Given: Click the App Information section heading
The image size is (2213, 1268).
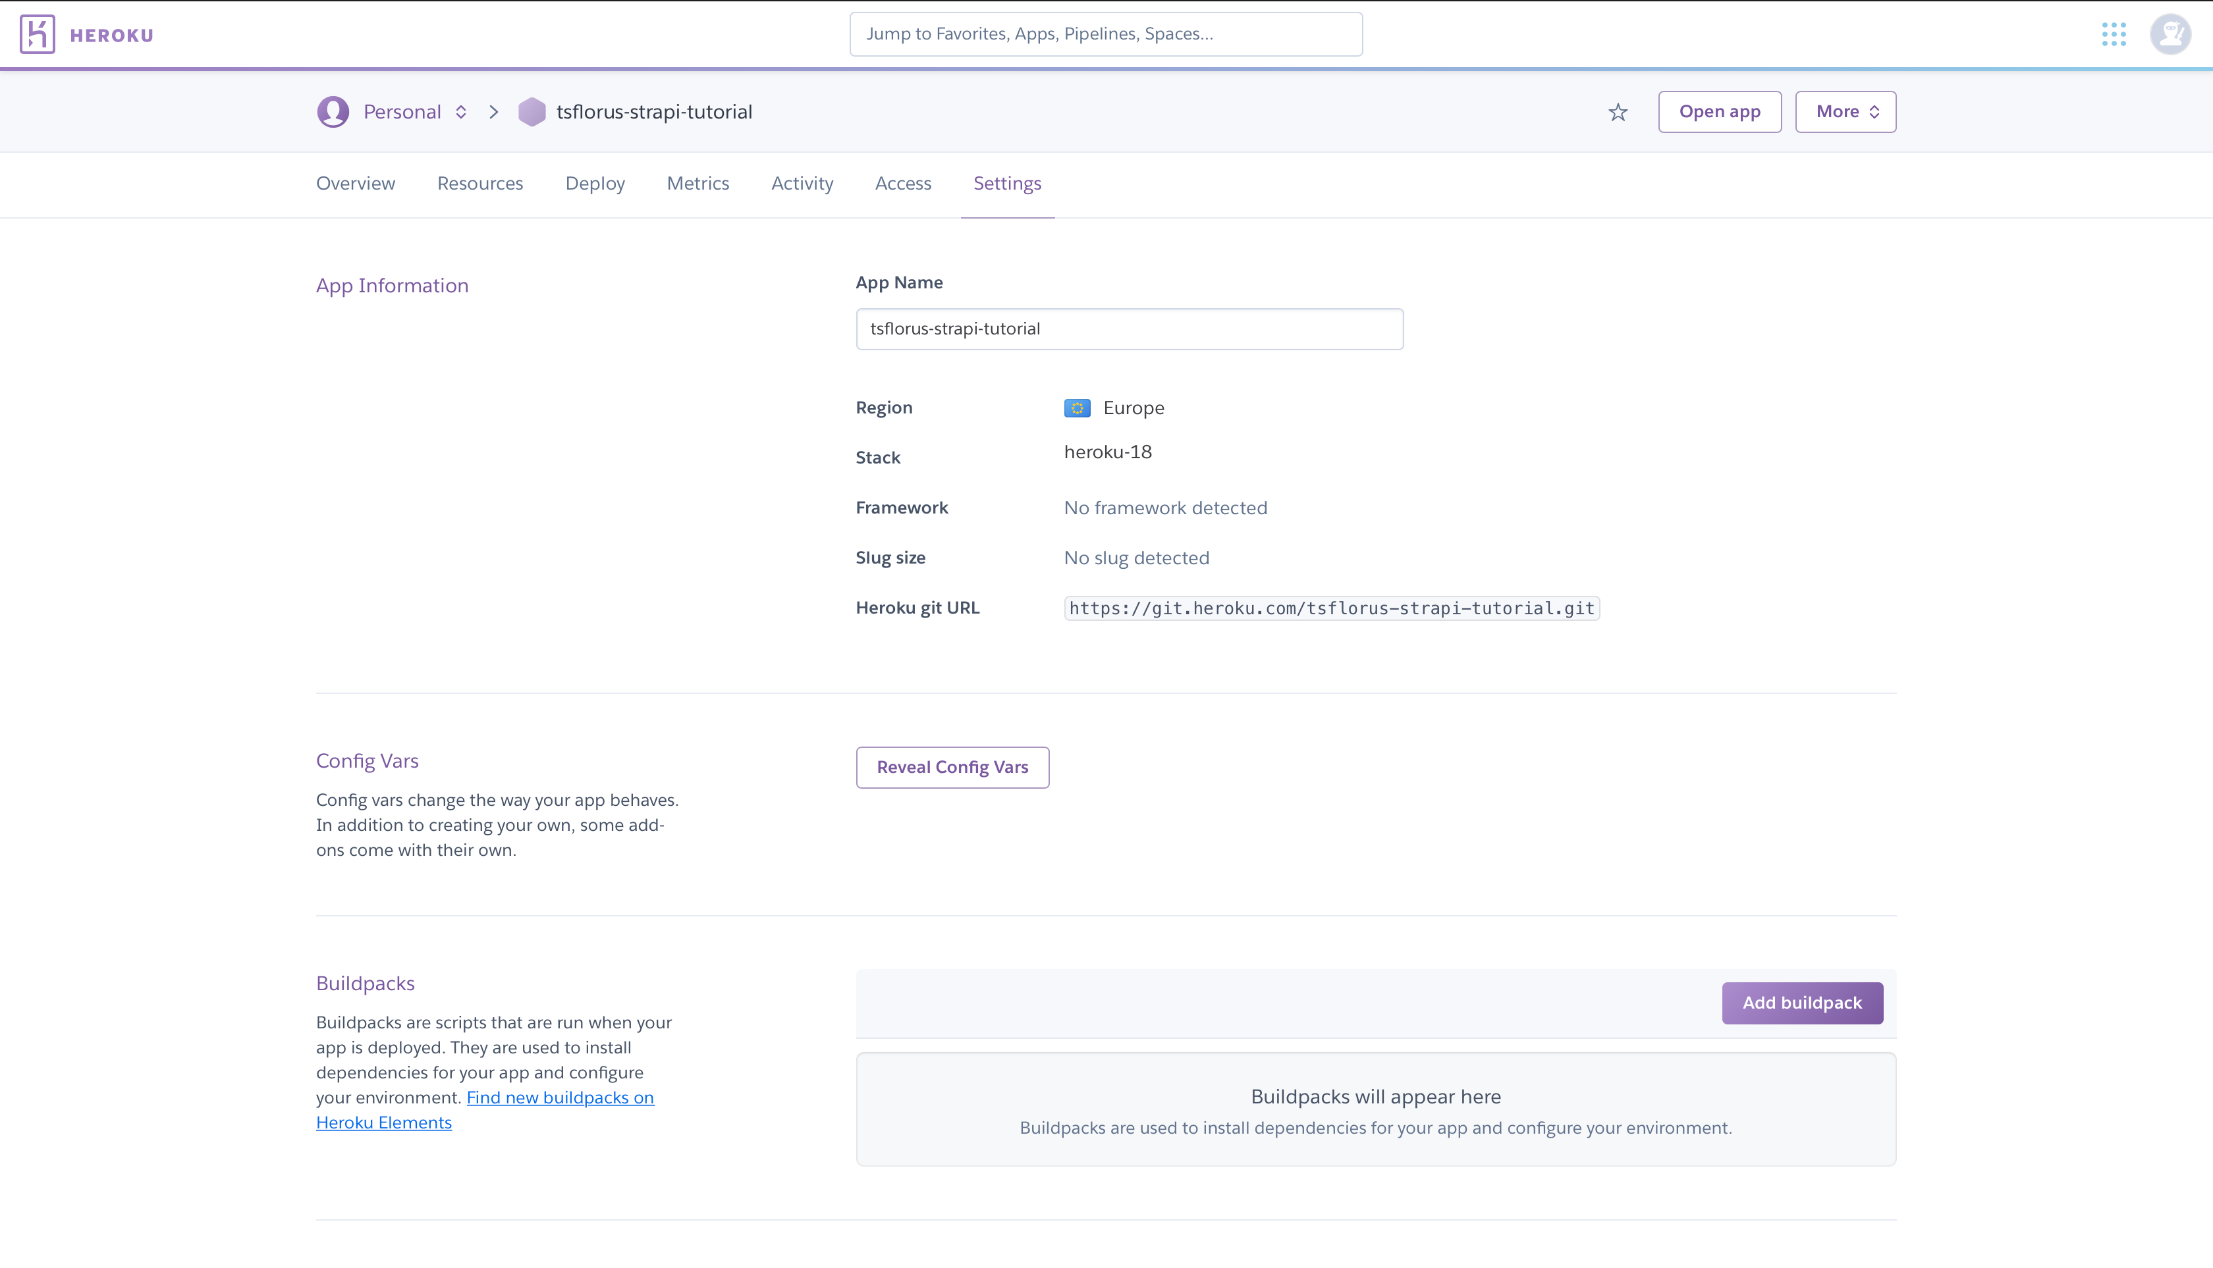Looking at the screenshot, I should [x=392, y=286].
